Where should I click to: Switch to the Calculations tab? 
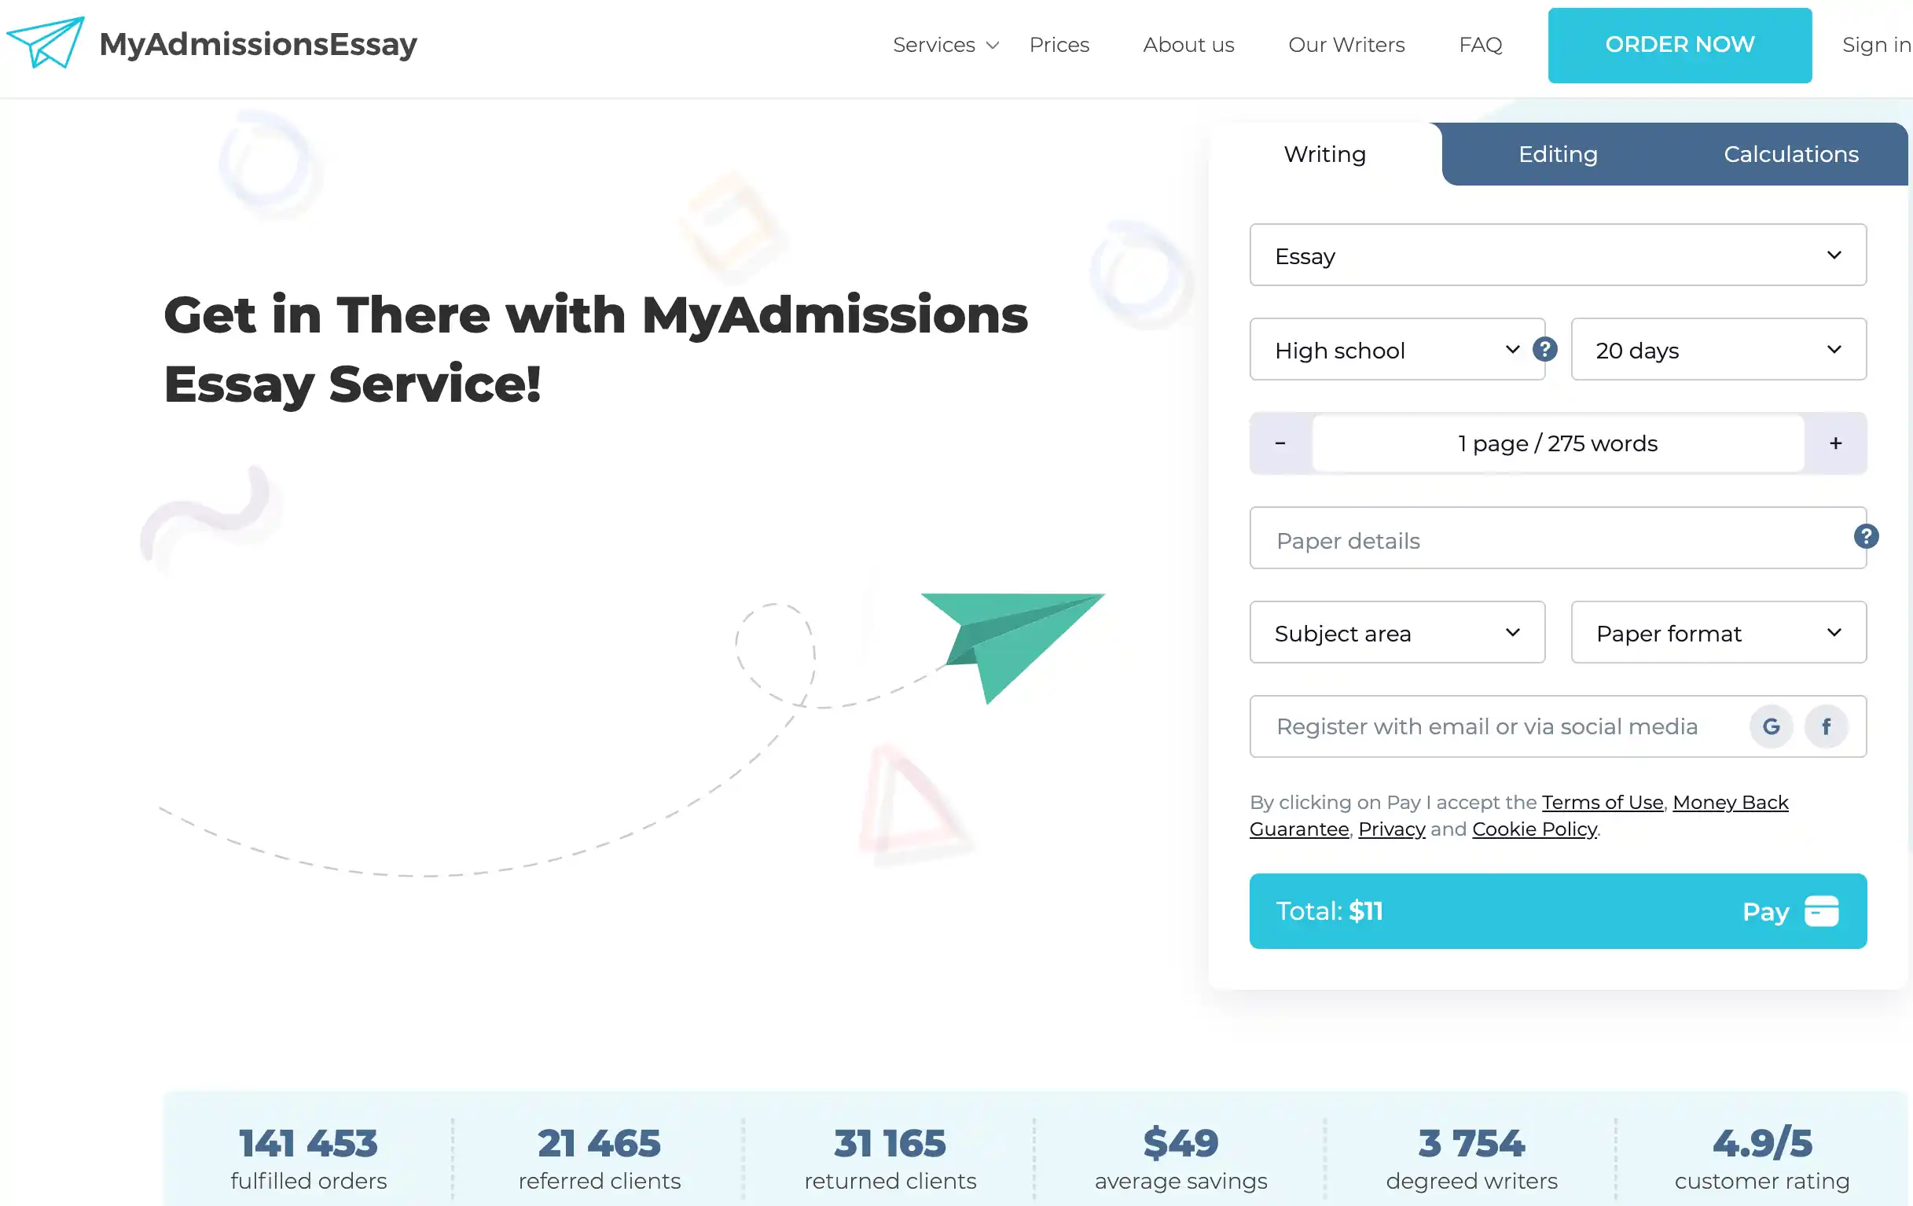pyautogui.click(x=1790, y=154)
